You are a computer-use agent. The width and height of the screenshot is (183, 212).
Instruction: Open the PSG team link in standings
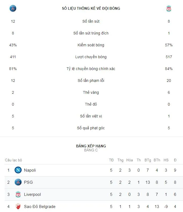click(28, 182)
